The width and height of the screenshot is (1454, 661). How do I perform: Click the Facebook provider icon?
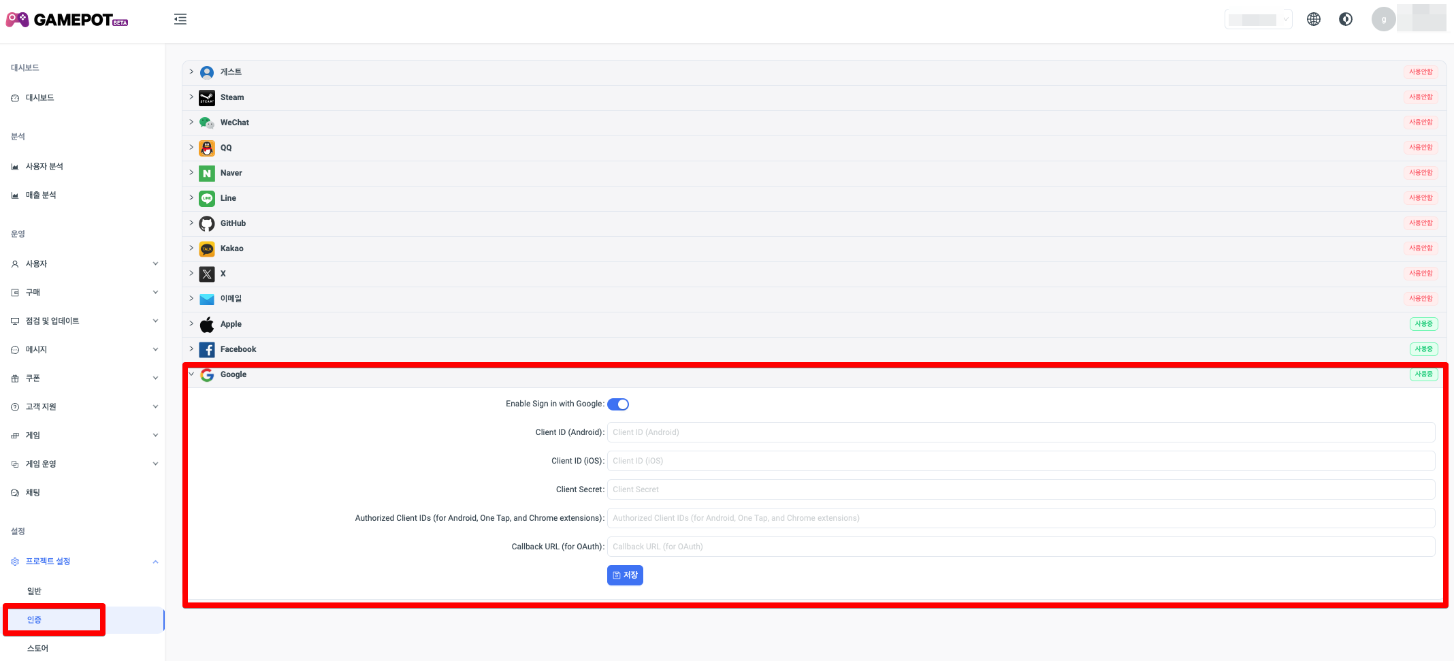[207, 349]
